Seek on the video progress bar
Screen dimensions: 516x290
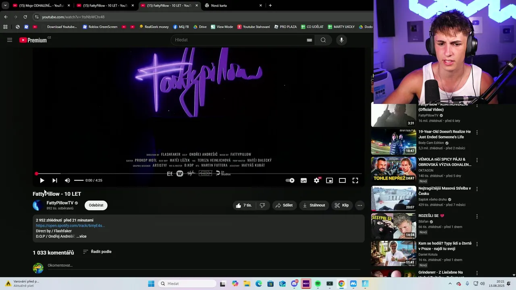[x=199, y=174]
